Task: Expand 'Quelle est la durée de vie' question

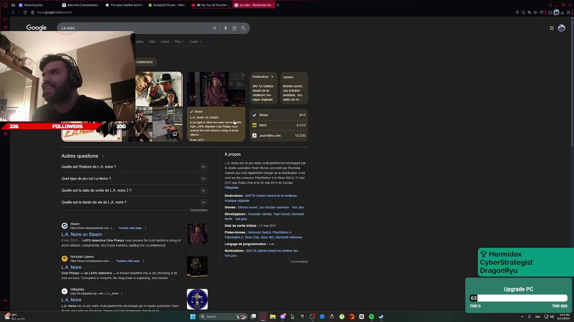Action: [x=134, y=202]
